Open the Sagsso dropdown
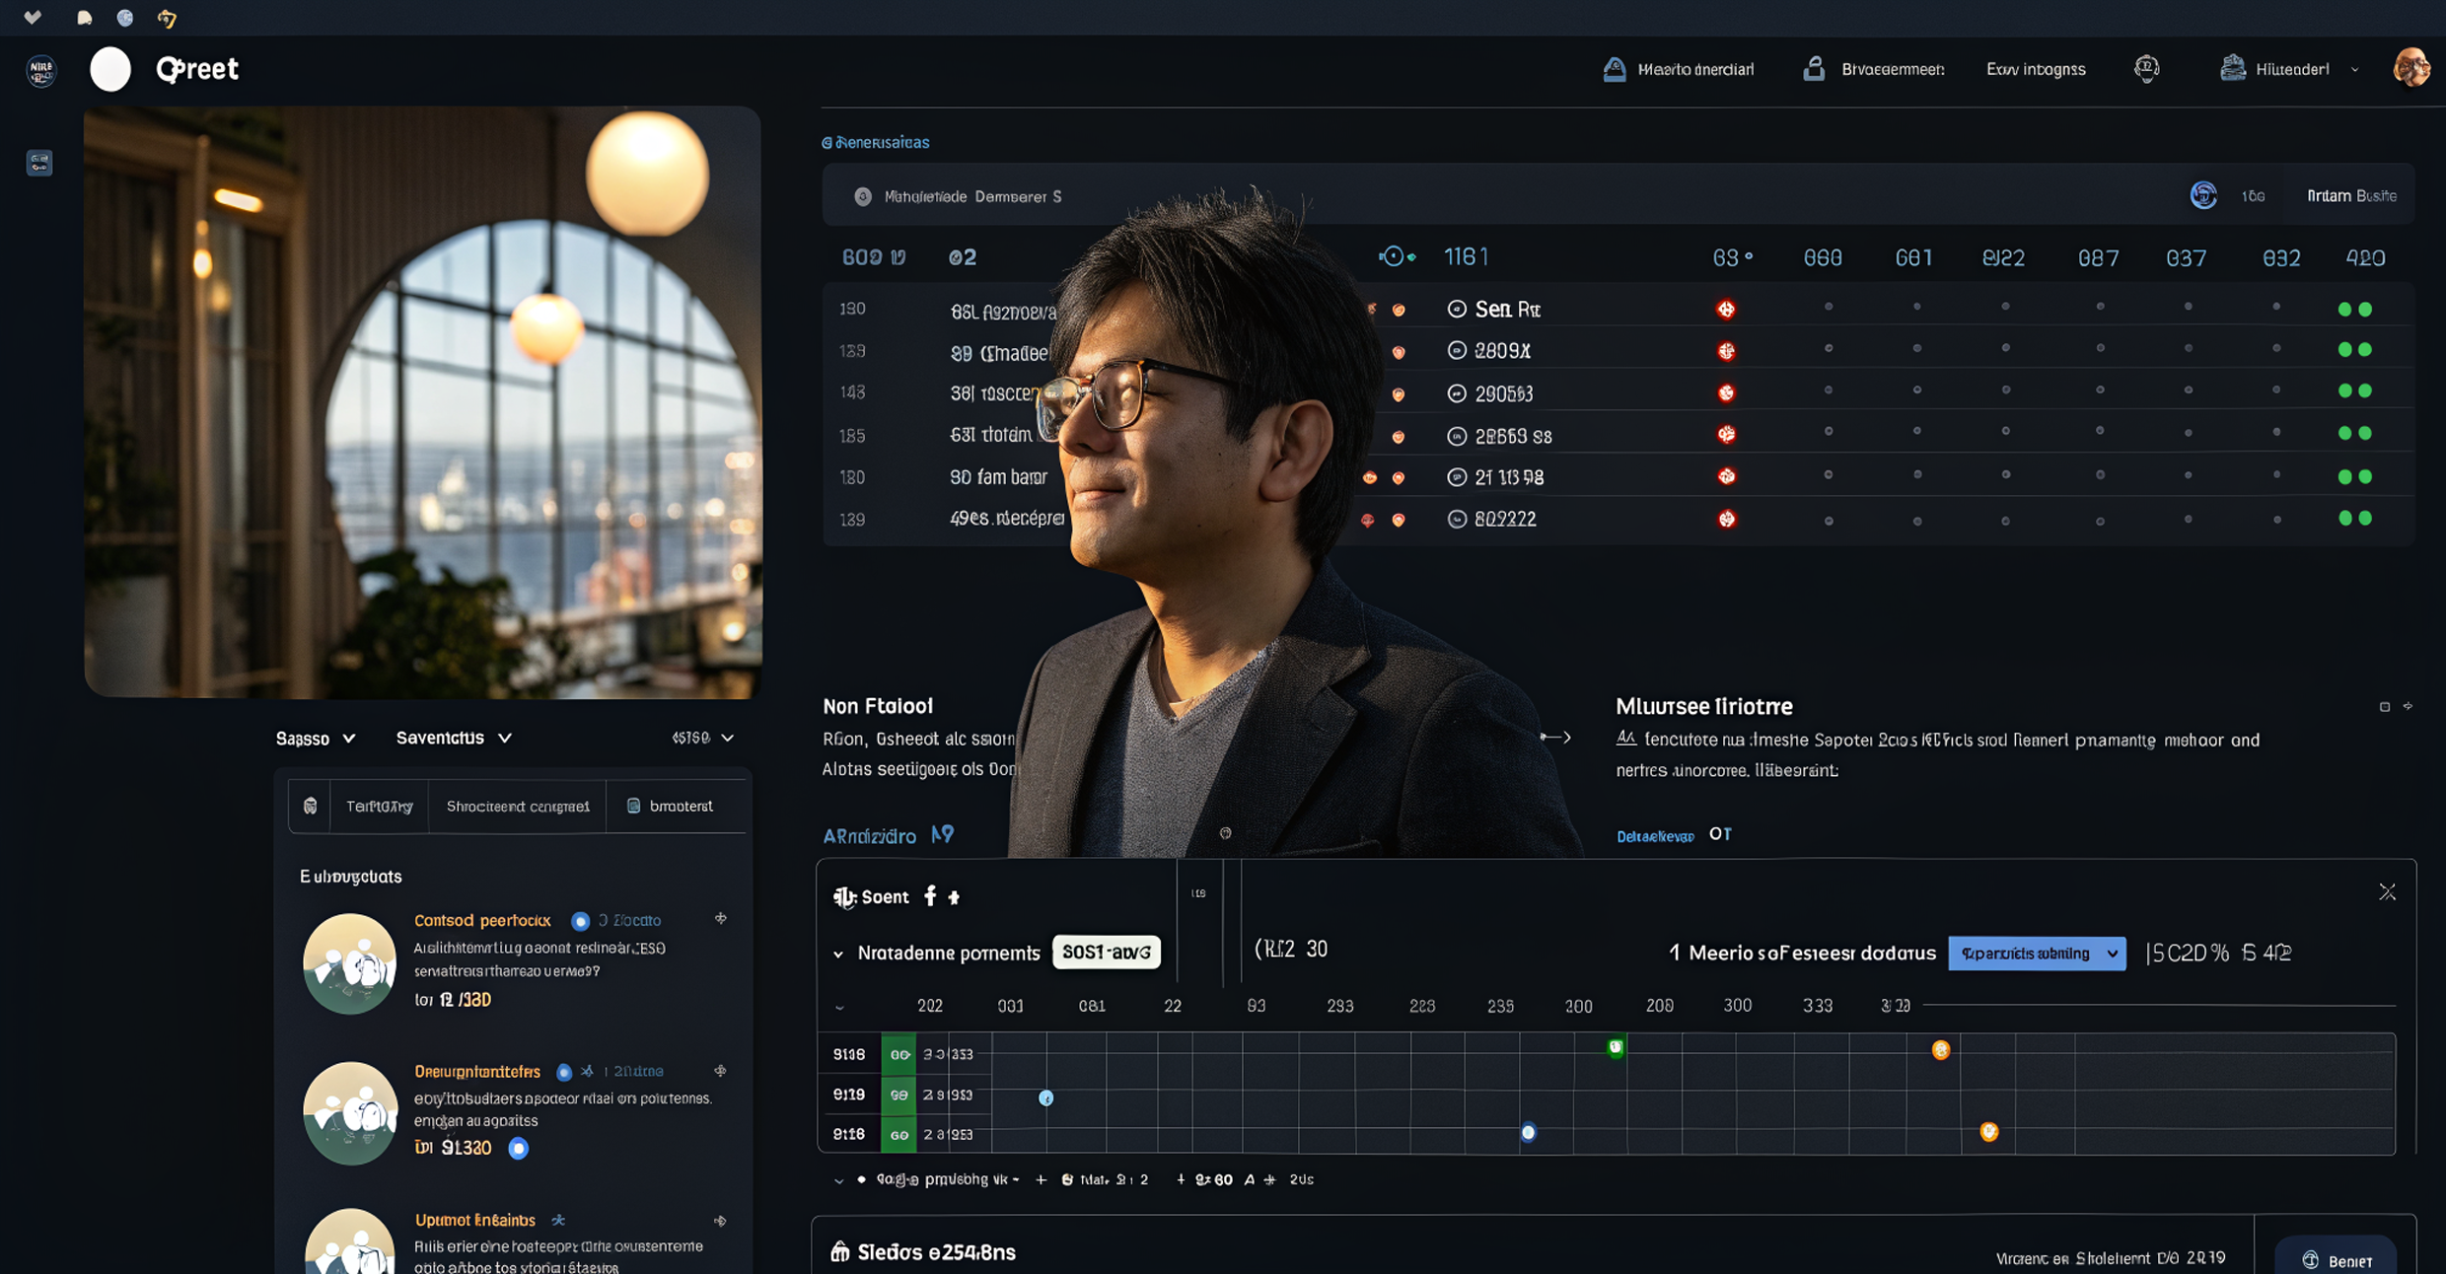2446x1274 pixels. point(316,738)
